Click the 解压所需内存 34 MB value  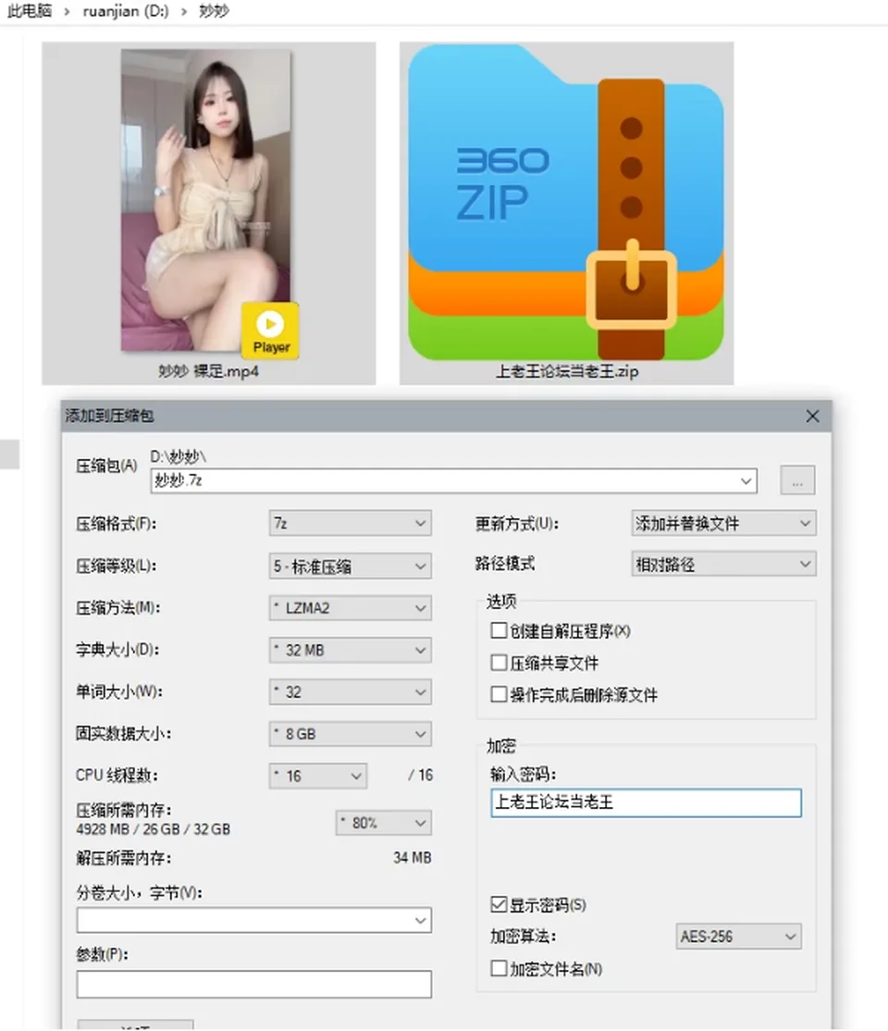click(x=413, y=858)
